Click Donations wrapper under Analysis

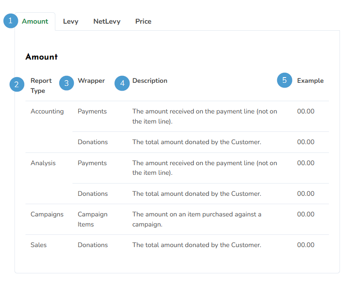point(93,194)
